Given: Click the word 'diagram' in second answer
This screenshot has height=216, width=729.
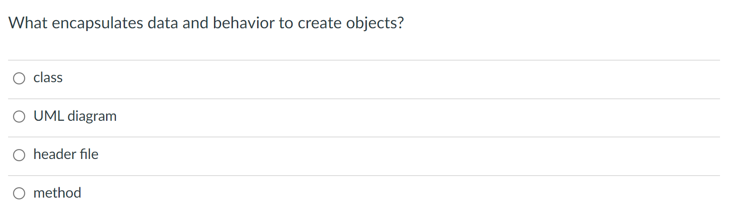Looking at the screenshot, I should tap(92, 117).
